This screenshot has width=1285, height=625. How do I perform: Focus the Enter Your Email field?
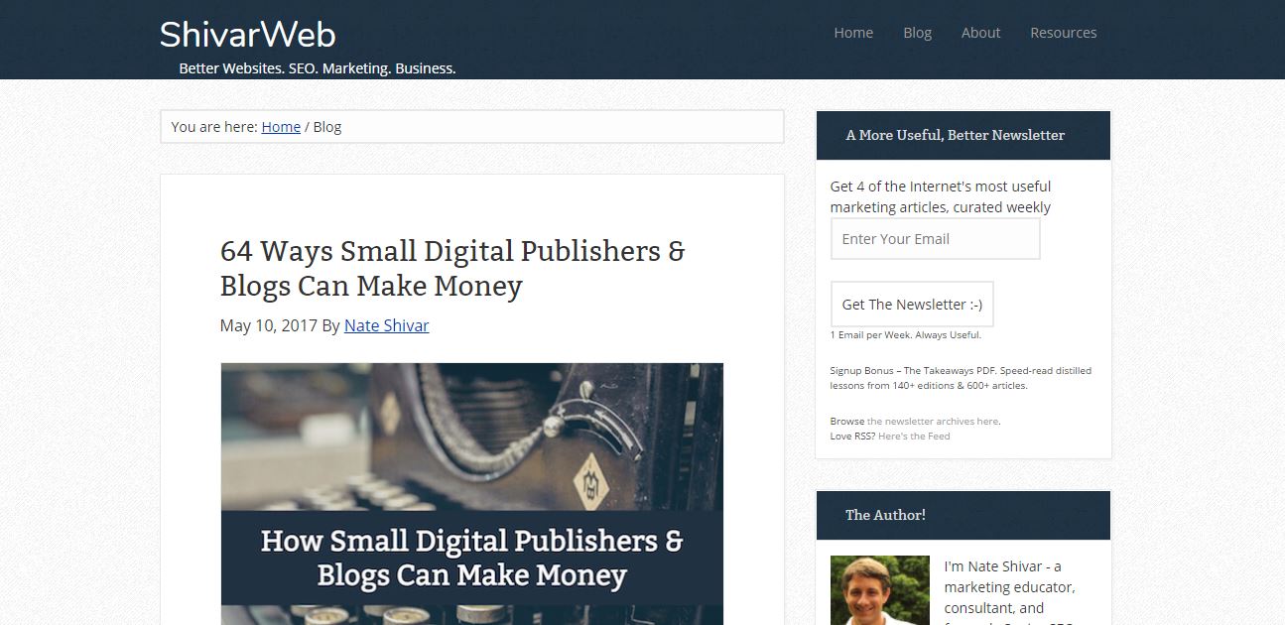pos(935,239)
